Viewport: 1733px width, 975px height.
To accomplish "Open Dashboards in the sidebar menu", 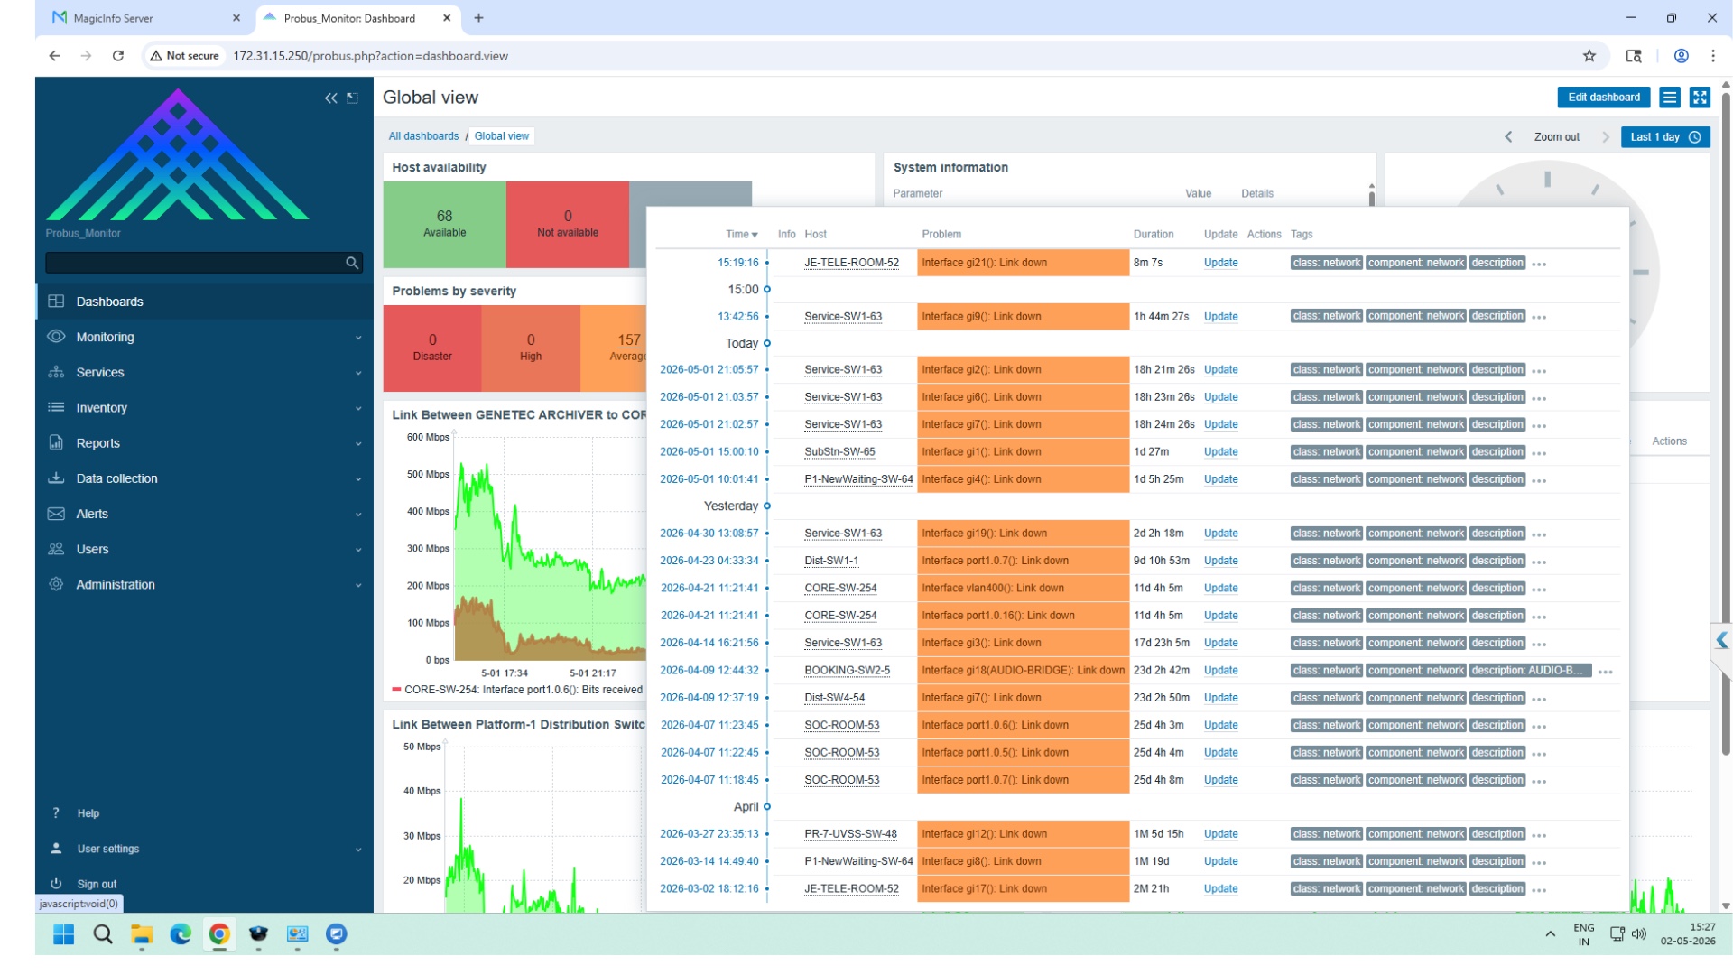I will tap(204, 302).
